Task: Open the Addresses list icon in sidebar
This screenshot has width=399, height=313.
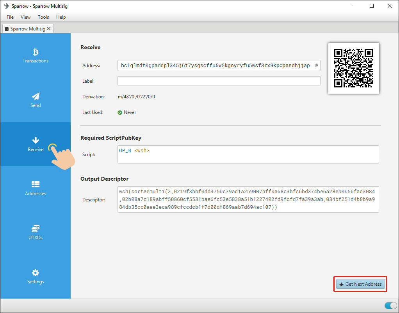Action: click(36, 184)
